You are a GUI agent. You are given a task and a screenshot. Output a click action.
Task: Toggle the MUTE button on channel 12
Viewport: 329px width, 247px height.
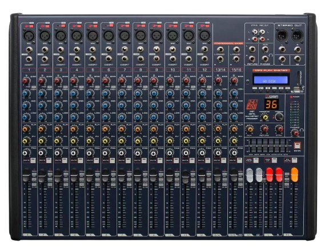(x=207, y=161)
